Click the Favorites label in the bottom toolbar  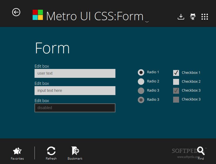(17, 158)
